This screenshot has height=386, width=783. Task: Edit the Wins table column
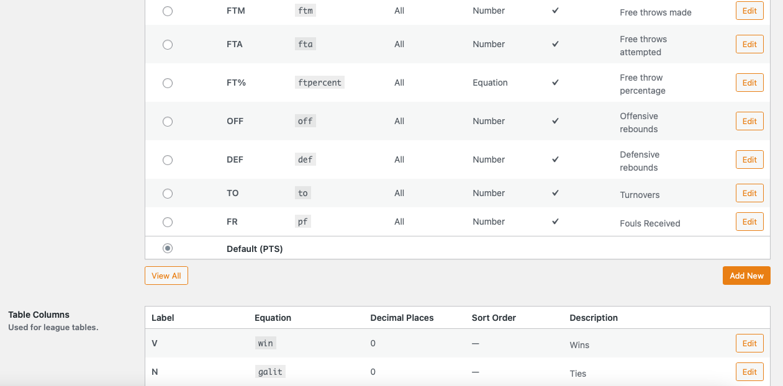click(x=749, y=343)
